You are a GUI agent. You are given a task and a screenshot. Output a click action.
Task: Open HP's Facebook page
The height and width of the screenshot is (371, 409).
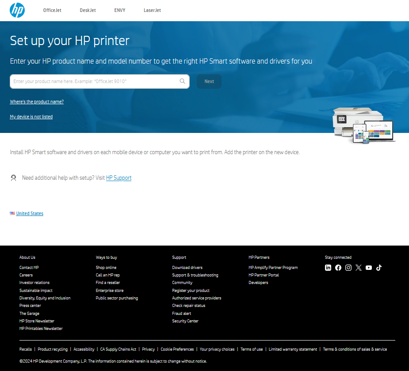point(338,268)
